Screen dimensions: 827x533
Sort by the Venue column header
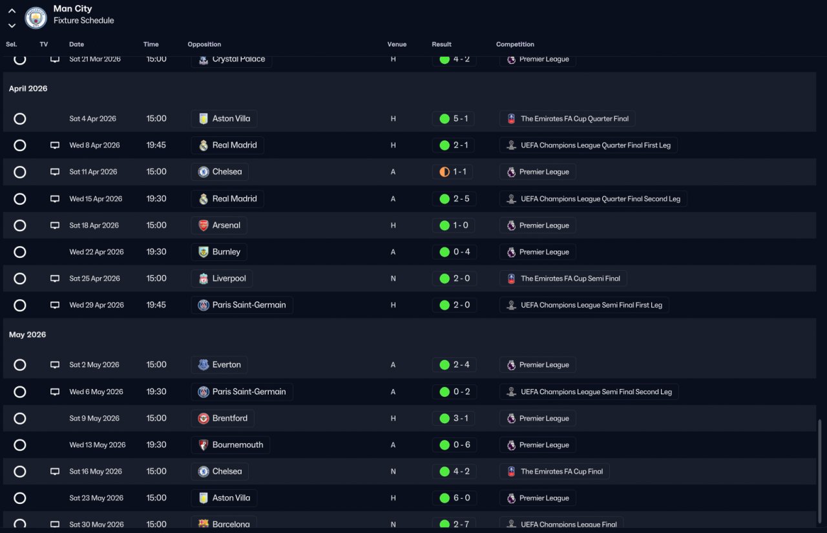[397, 45]
